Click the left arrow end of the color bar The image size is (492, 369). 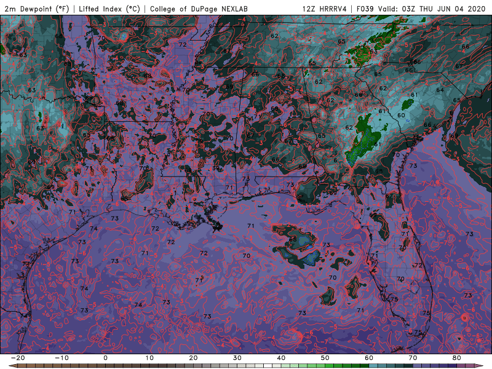pos(12,366)
